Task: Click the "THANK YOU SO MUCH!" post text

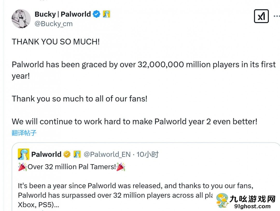Action: click(56, 42)
